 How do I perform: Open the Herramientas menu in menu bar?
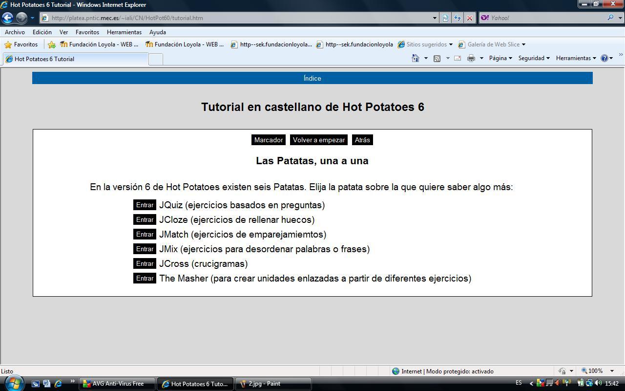tap(124, 32)
